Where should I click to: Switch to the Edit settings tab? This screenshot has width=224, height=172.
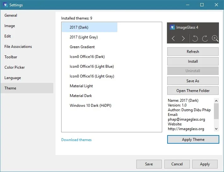coord(27,36)
